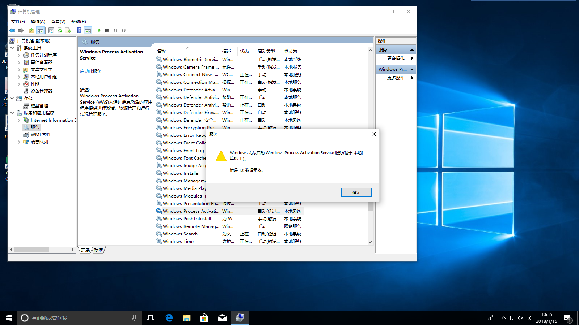Open 更多操作 submenu under 服务 section
579x325 pixels.
(396, 58)
